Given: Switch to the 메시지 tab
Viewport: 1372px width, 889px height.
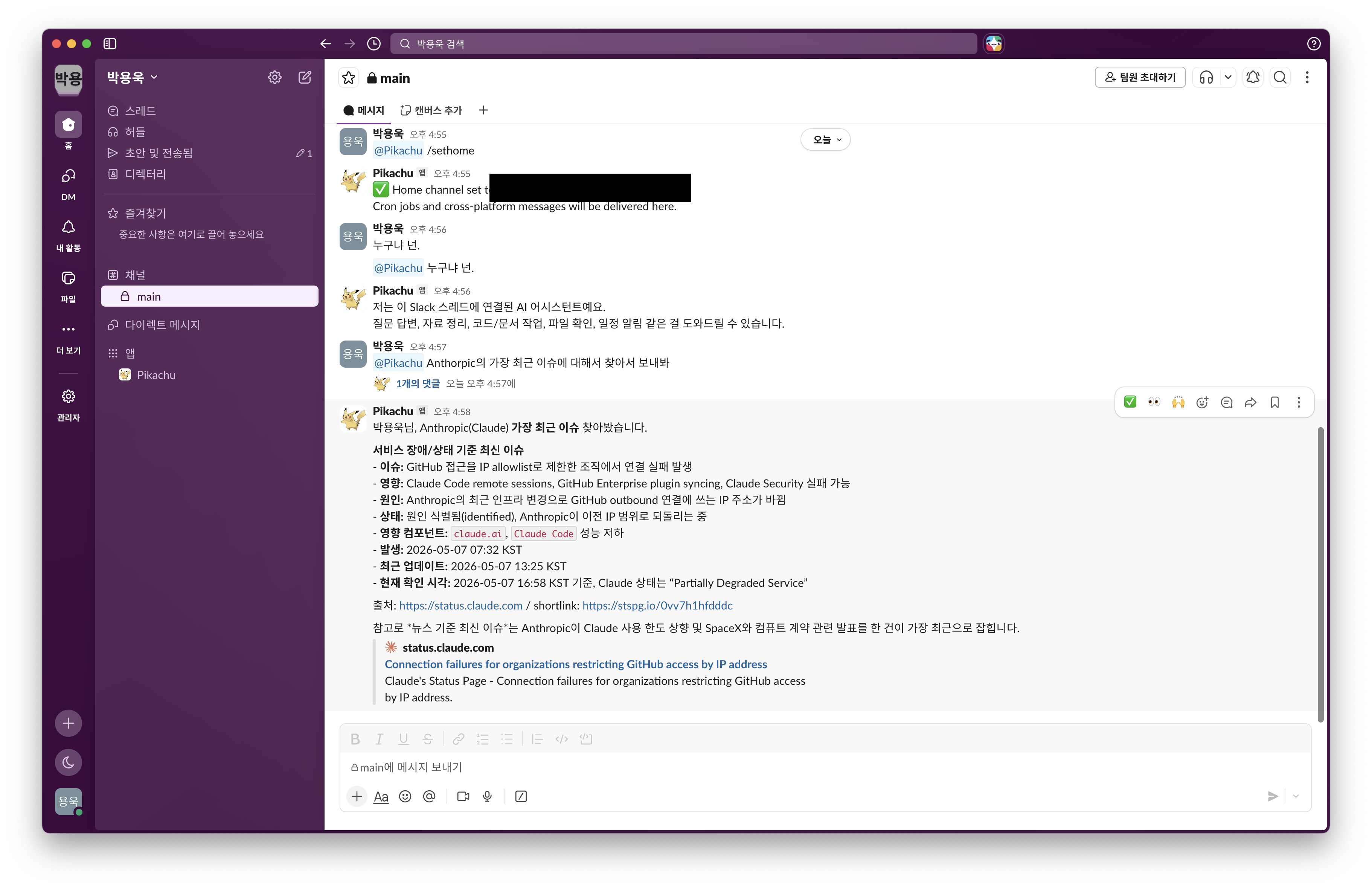Looking at the screenshot, I should (x=363, y=110).
